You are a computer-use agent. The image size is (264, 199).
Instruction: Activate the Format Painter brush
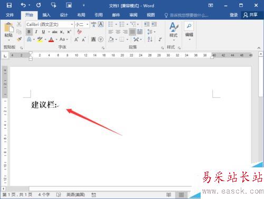click(19, 39)
